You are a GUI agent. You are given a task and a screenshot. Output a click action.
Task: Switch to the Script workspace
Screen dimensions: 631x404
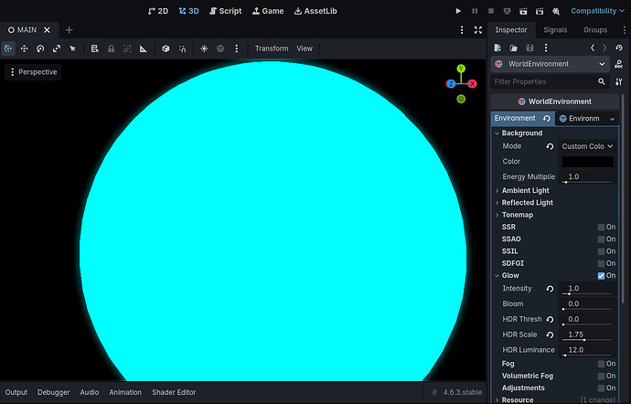click(225, 11)
